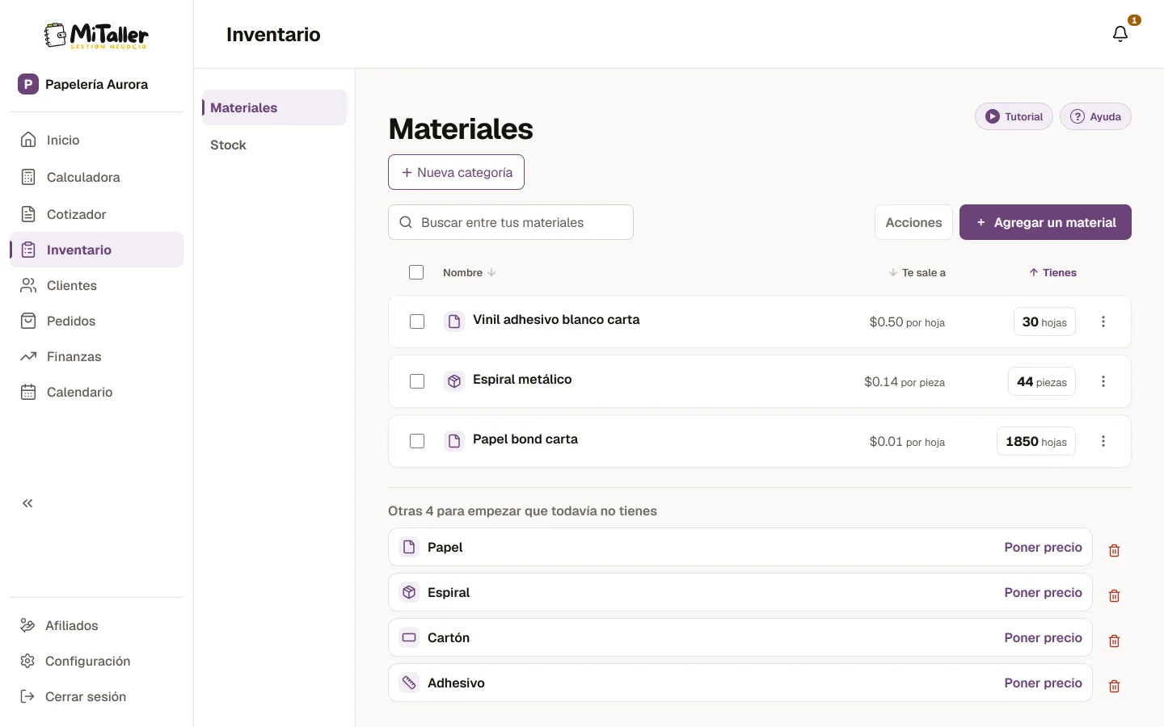Image resolution: width=1164 pixels, height=727 pixels.
Task: Click the search magnifier icon
Action: [x=406, y=222]
